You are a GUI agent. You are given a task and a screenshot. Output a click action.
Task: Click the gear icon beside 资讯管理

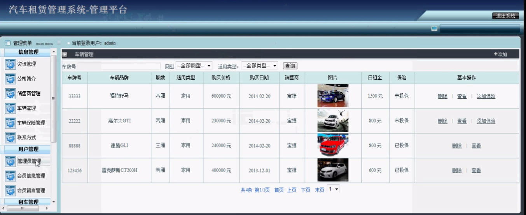point(10,64)
